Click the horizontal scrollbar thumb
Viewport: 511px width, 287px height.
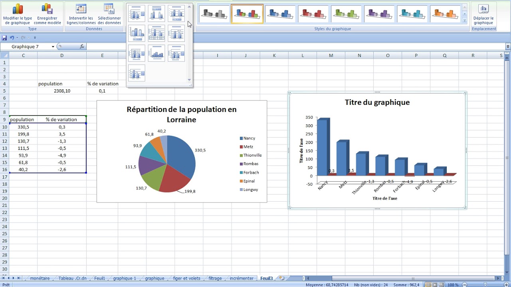413,278
